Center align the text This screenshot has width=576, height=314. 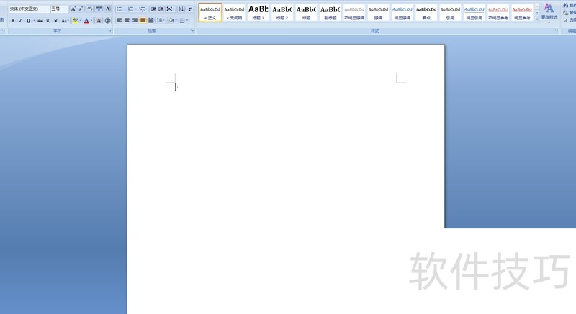(127, 21)
